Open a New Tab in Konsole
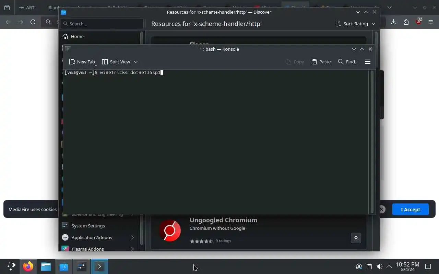The width and height of the screenshot is (439, 274). point(82,62)
